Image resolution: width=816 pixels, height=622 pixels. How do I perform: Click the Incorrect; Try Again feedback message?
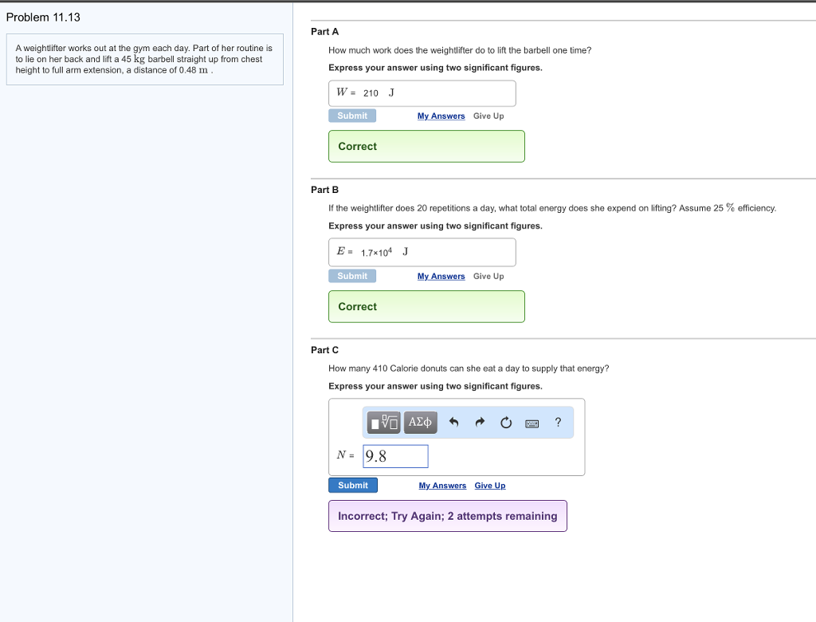448,516
